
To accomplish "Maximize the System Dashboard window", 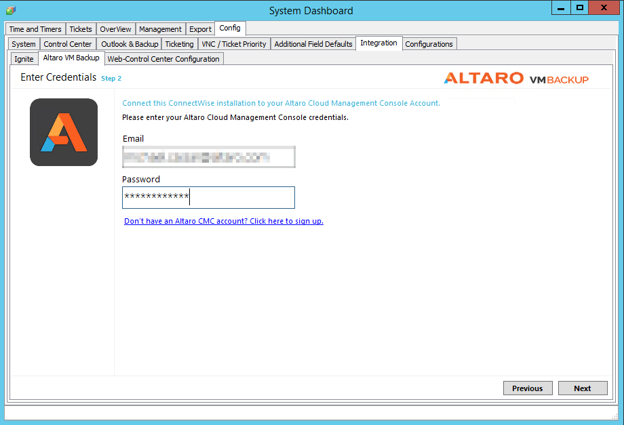I will pyautogui.click(x=580, y=8).
